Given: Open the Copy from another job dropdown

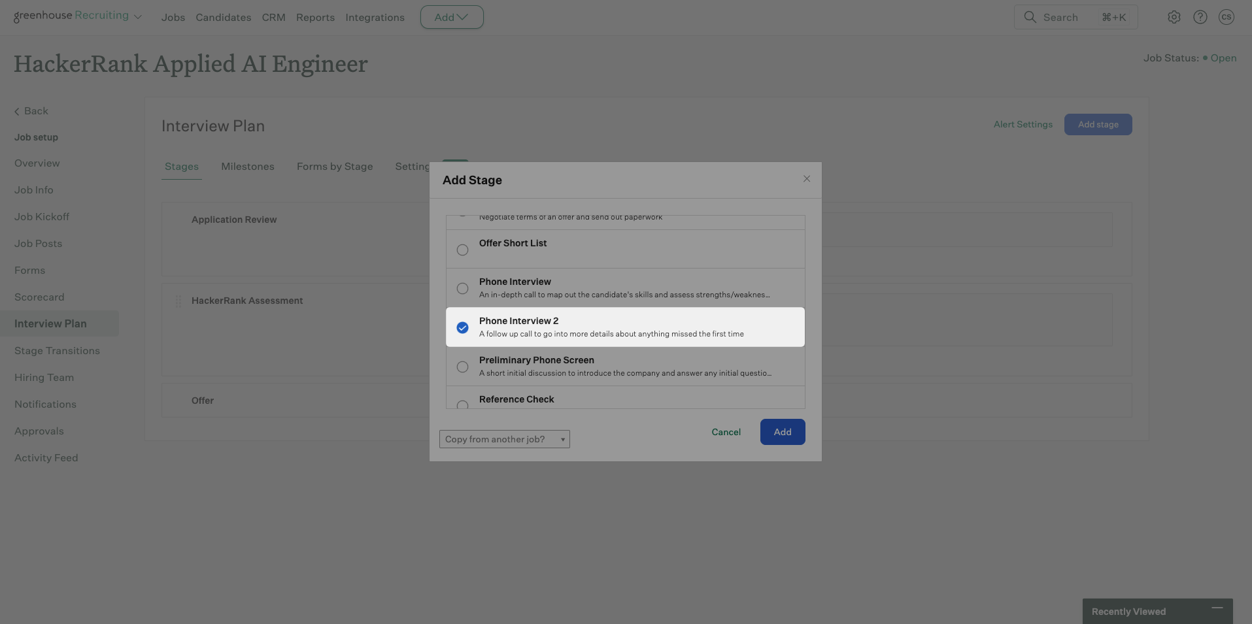Looking at the screenshot, I should point(505,439).
